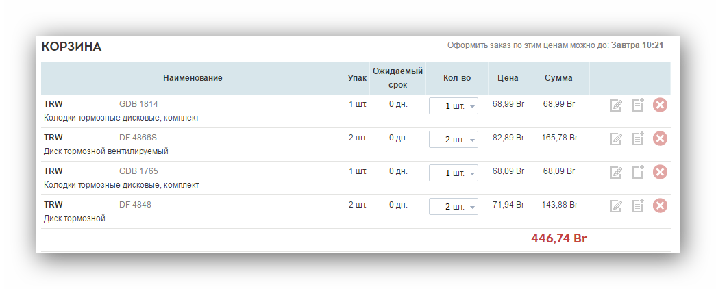Open the GDB 1814 part number link
Screen dimensions: 716x289
tap(138, 104)
